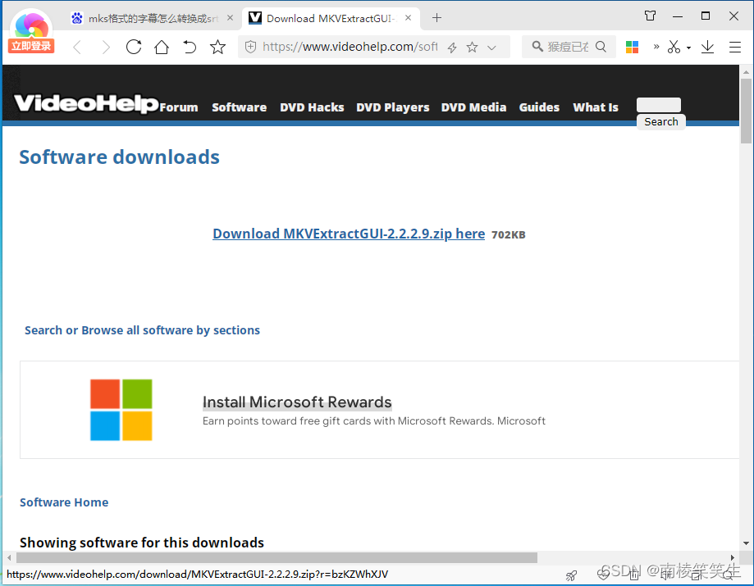754x586 pixels.
Task: Click the browser address bar URL
Action: 350,47
